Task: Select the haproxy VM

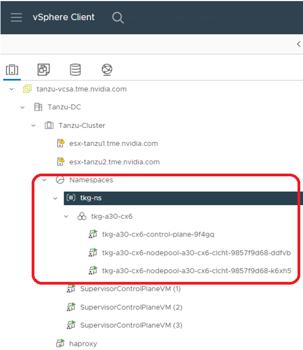Action: (83, 344)
